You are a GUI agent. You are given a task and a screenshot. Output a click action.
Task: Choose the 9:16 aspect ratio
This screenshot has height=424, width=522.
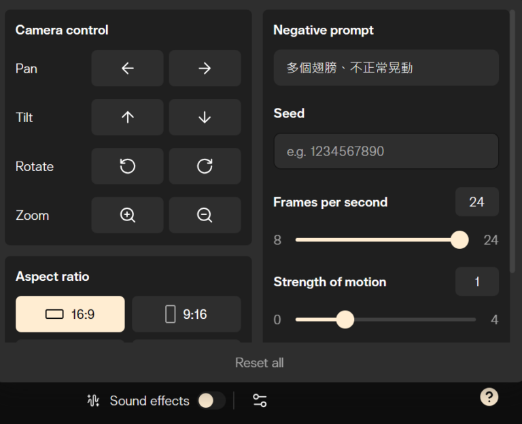coord(186,314)
